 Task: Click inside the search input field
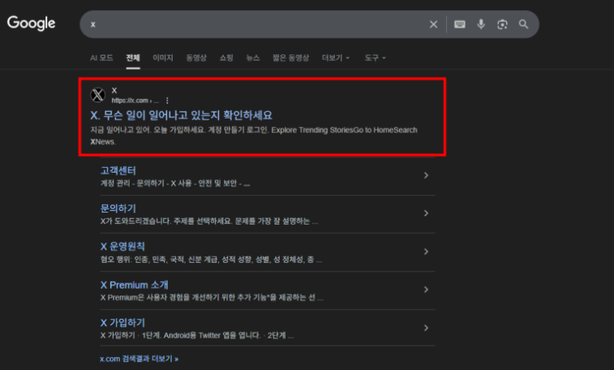pyautogui.click(x=251, y=24)
